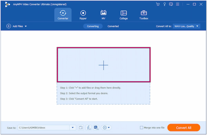This screenshot has height=135, width=207.
Task: Expand the Add Files dropdown arrow
Action: click(x=26, y=26)
